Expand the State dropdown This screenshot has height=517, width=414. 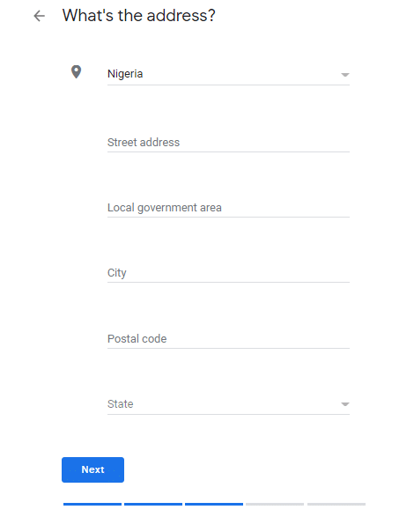pyautogui.click(x=228, y=404)
